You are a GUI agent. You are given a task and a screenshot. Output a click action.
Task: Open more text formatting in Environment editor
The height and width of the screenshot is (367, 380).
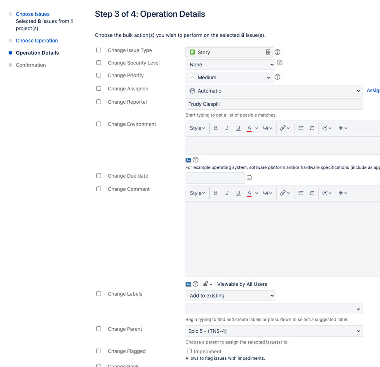click(x=267, y=128)
